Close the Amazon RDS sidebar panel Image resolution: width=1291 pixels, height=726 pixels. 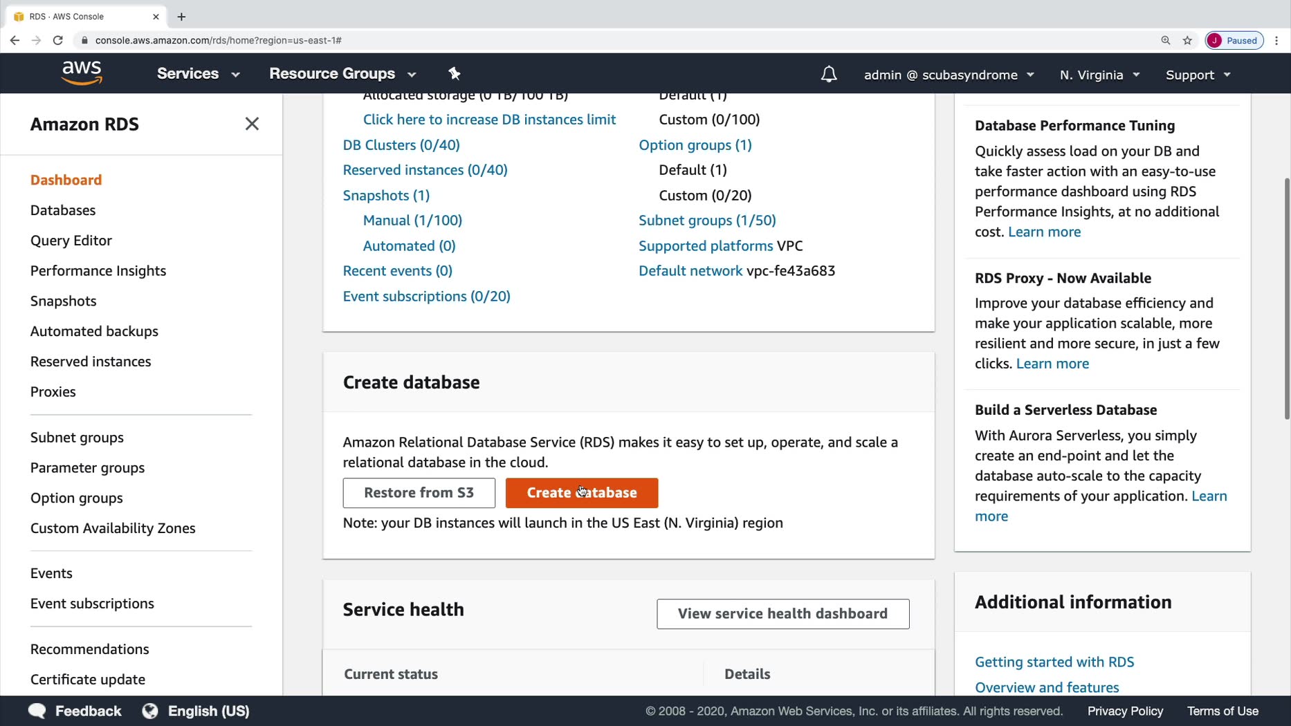coord(252,124)
